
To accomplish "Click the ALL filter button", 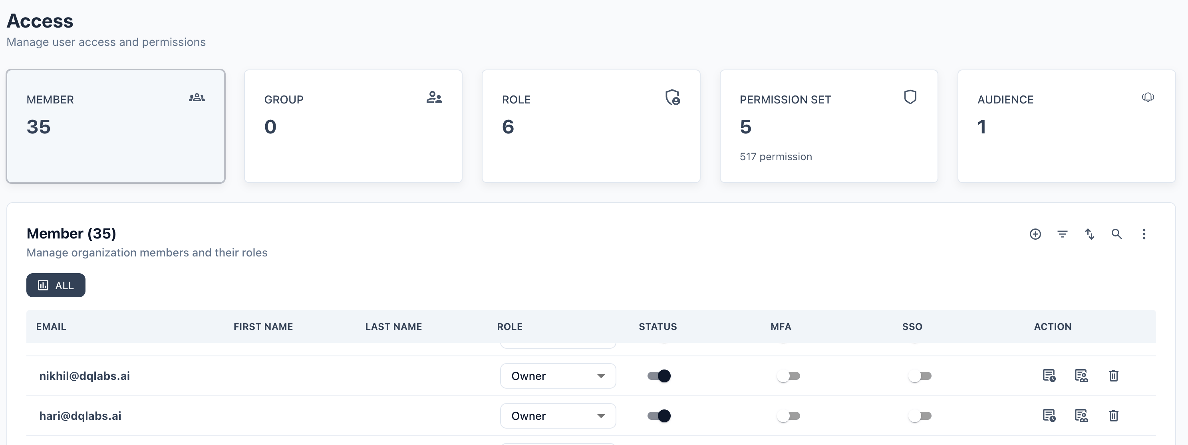I will pos(56,285).
